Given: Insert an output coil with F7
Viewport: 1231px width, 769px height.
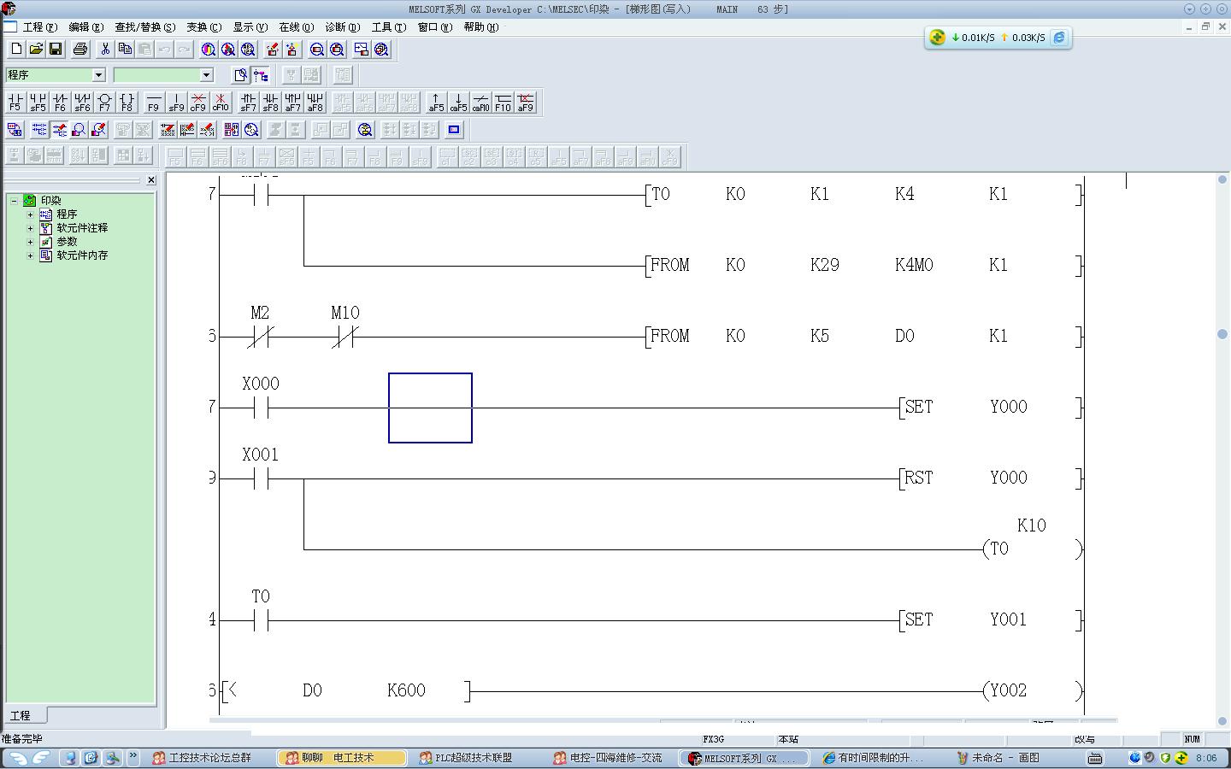Looking at the screenshot, I should click(104, 103).
